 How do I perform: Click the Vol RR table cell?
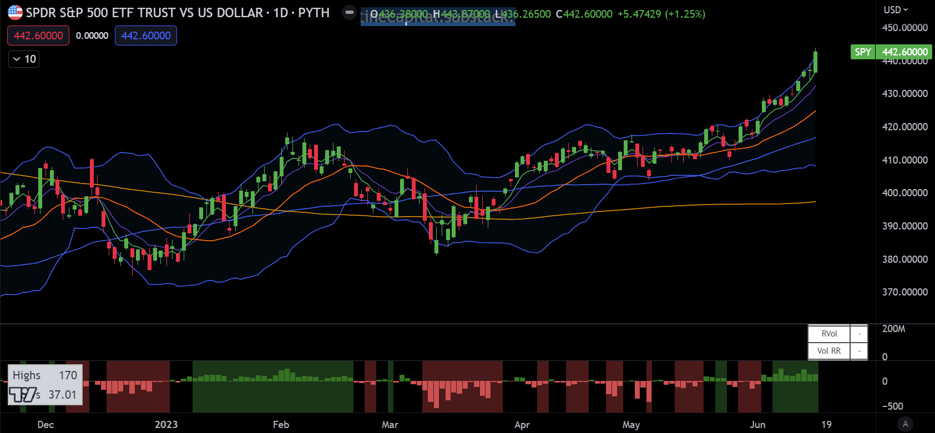tap(829, 351)
